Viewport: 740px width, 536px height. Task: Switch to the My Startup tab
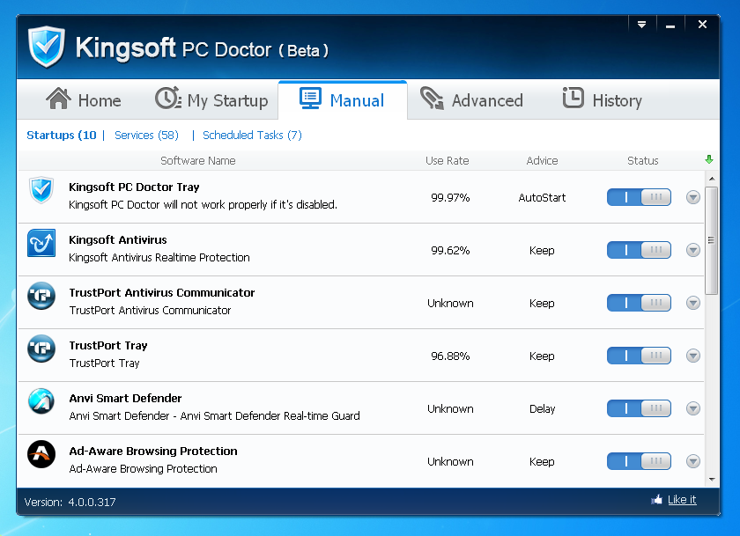pos(211,100)
